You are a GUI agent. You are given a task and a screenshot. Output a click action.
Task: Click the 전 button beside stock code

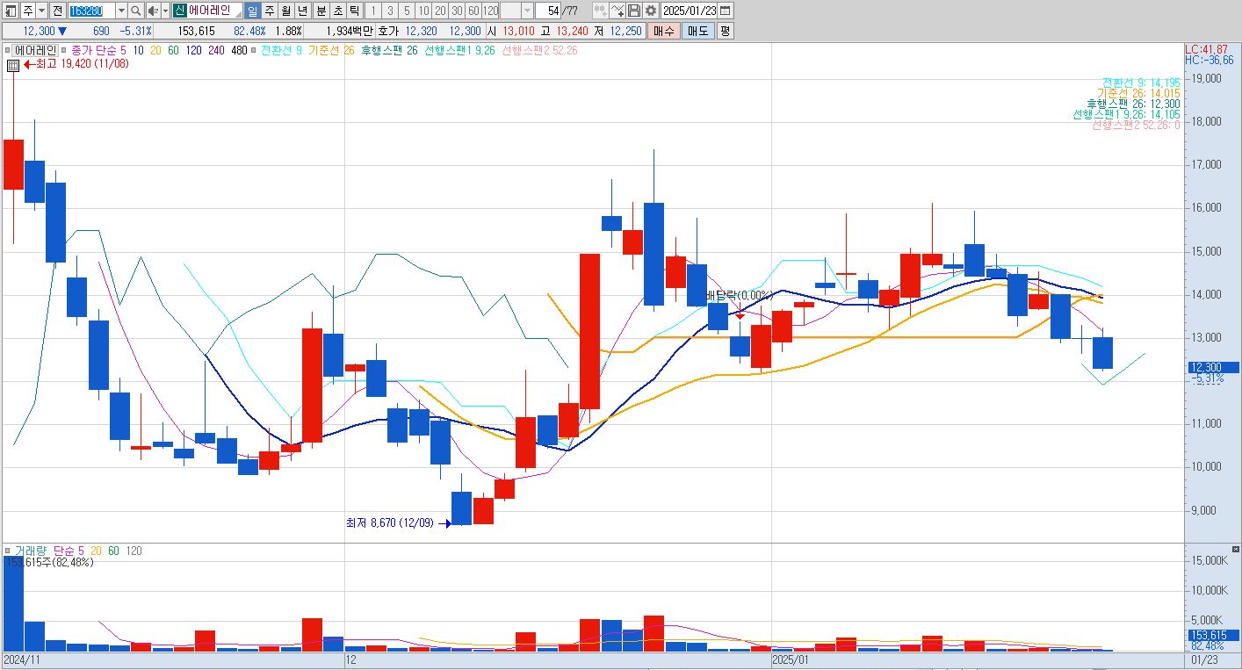(56, 11)
